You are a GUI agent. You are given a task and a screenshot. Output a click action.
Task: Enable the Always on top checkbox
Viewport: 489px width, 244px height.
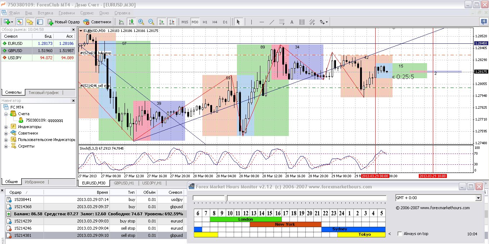click(400, 234)
